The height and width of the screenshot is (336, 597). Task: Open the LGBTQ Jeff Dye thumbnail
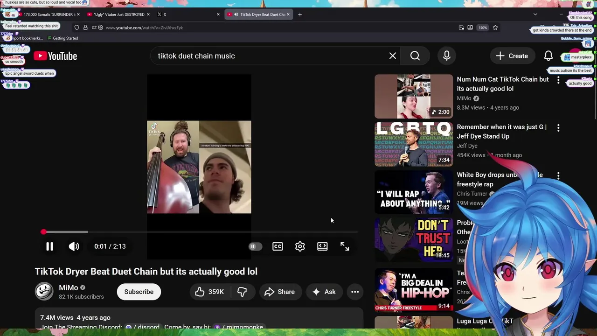[414, 144]
